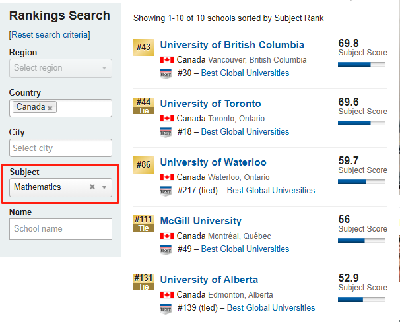Click the Canadian flag under University of Toronto
This screenshot has height=322, width=400.
166,119
